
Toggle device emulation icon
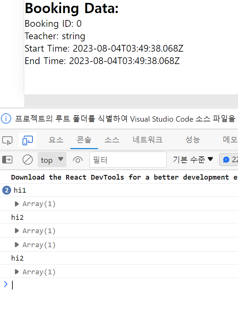28,140
